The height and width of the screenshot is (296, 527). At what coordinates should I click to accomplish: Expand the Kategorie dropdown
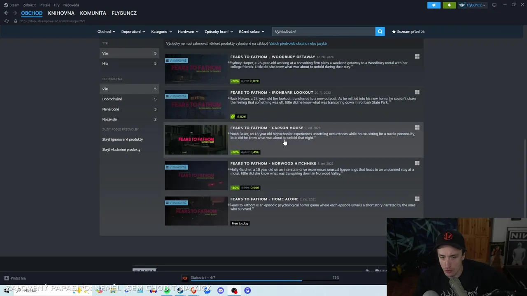tap(161, 32)
